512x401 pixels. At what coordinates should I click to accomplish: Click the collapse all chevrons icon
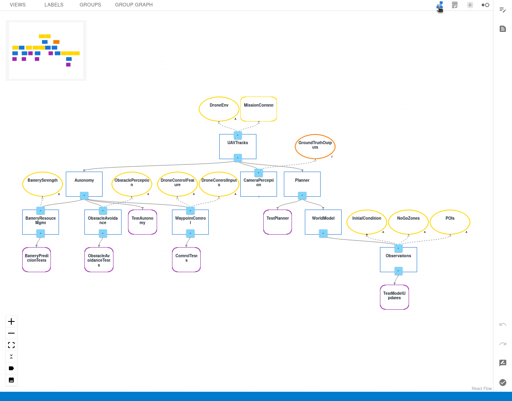point(11,357)
